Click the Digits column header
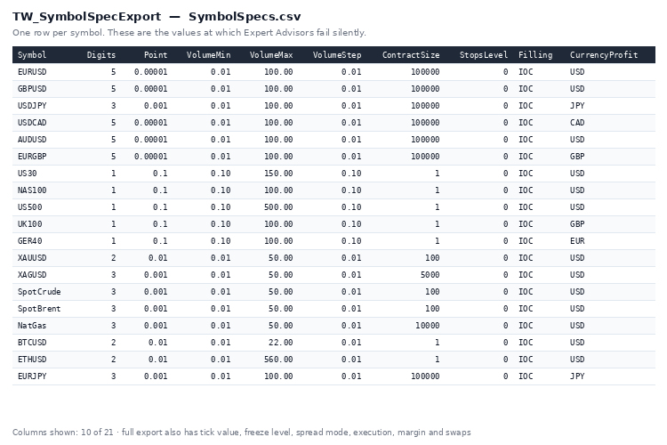 click(x=100, y=55)
